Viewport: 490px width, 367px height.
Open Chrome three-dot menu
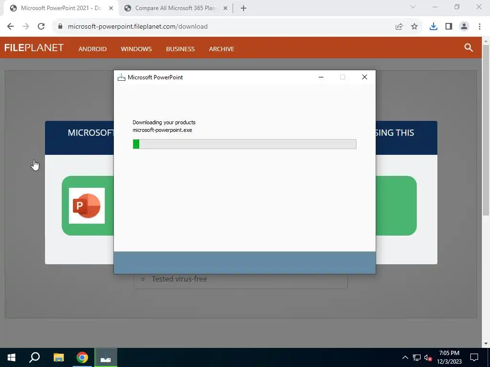pyautogui.click(x=479, y=27)
